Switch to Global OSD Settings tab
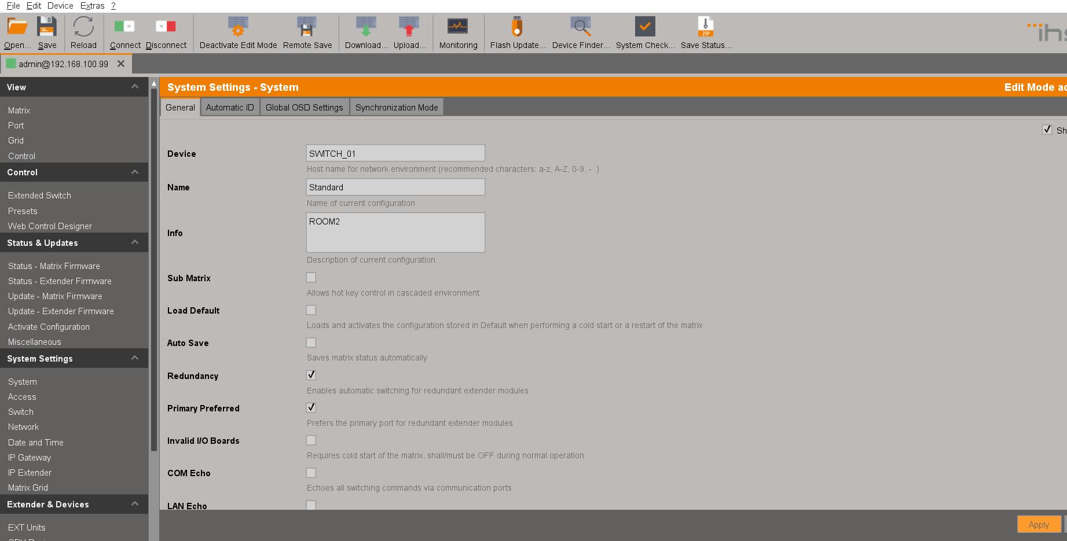 pos(304,108)
